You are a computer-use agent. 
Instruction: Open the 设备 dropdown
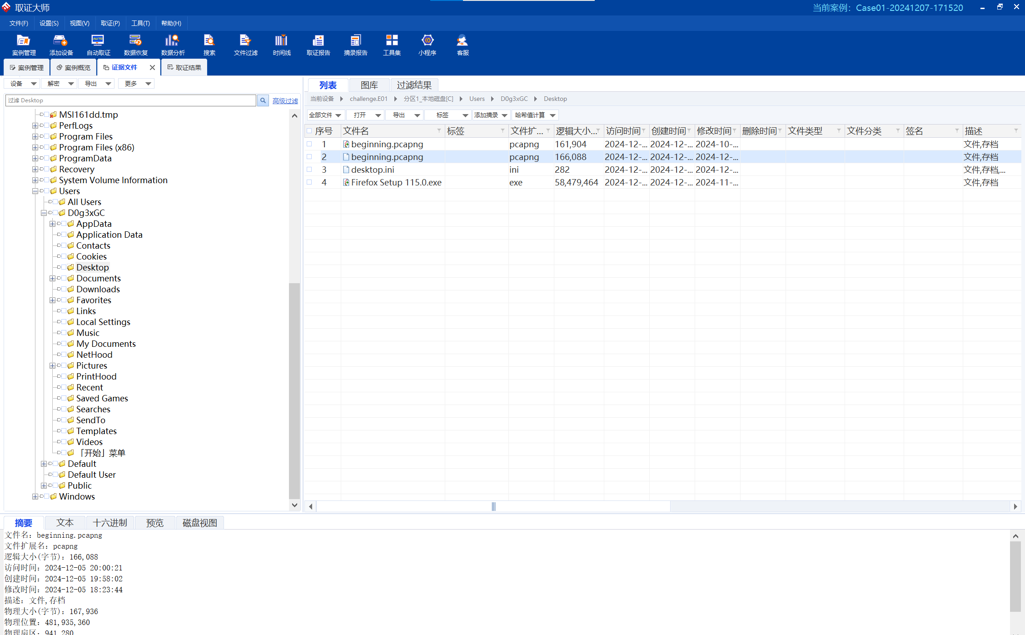[x=21, y=84]
